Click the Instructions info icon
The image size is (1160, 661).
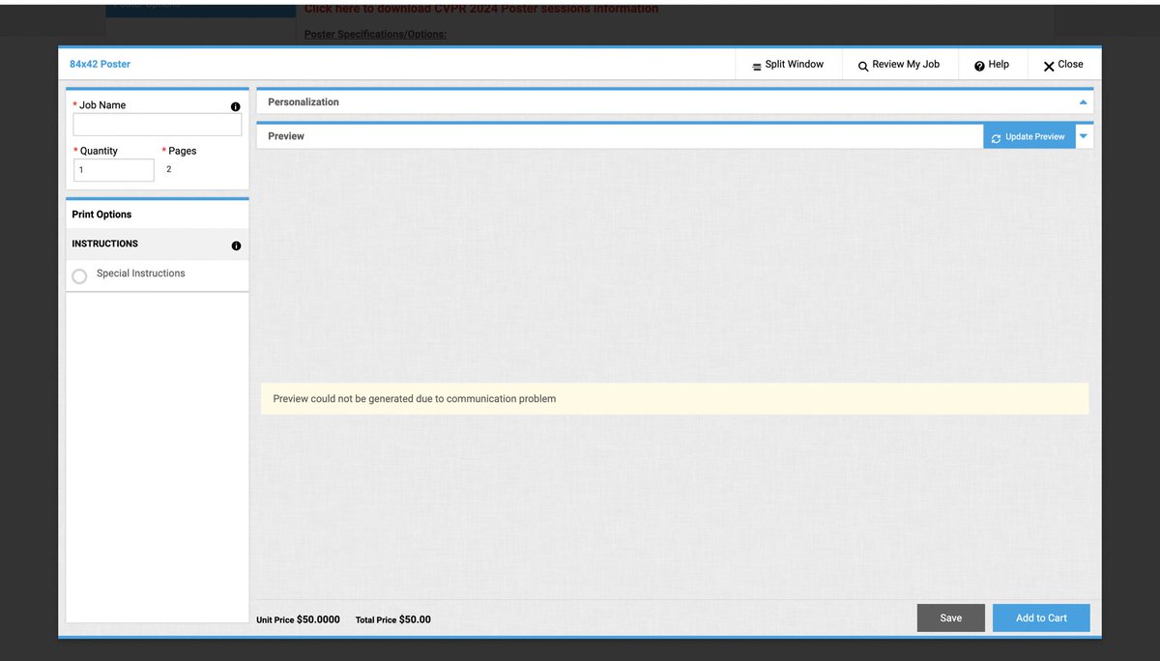pyautogui.click(x=236, y=245)
